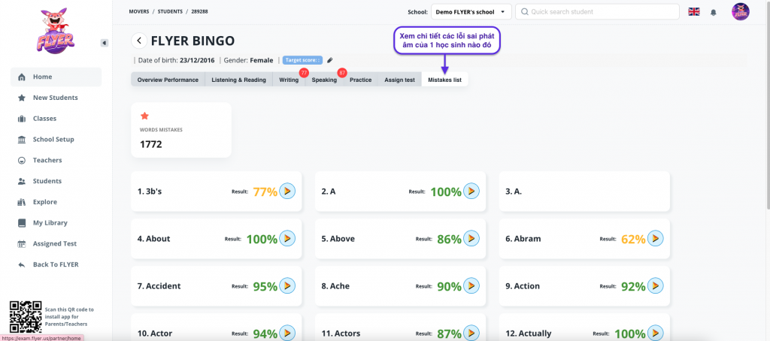Play audio for the word Accident

287,286
